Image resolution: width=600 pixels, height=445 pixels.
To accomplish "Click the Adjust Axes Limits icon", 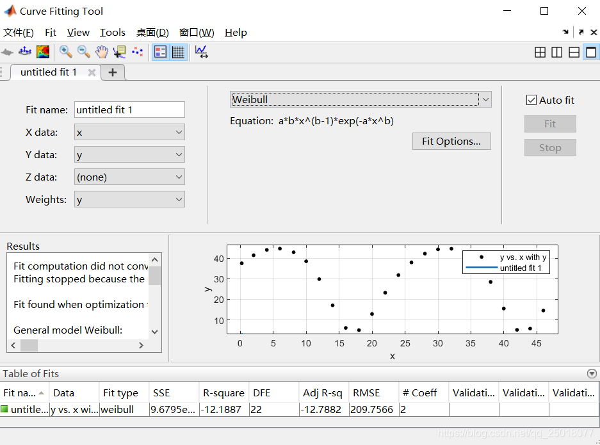I will [x=201, y=52].
